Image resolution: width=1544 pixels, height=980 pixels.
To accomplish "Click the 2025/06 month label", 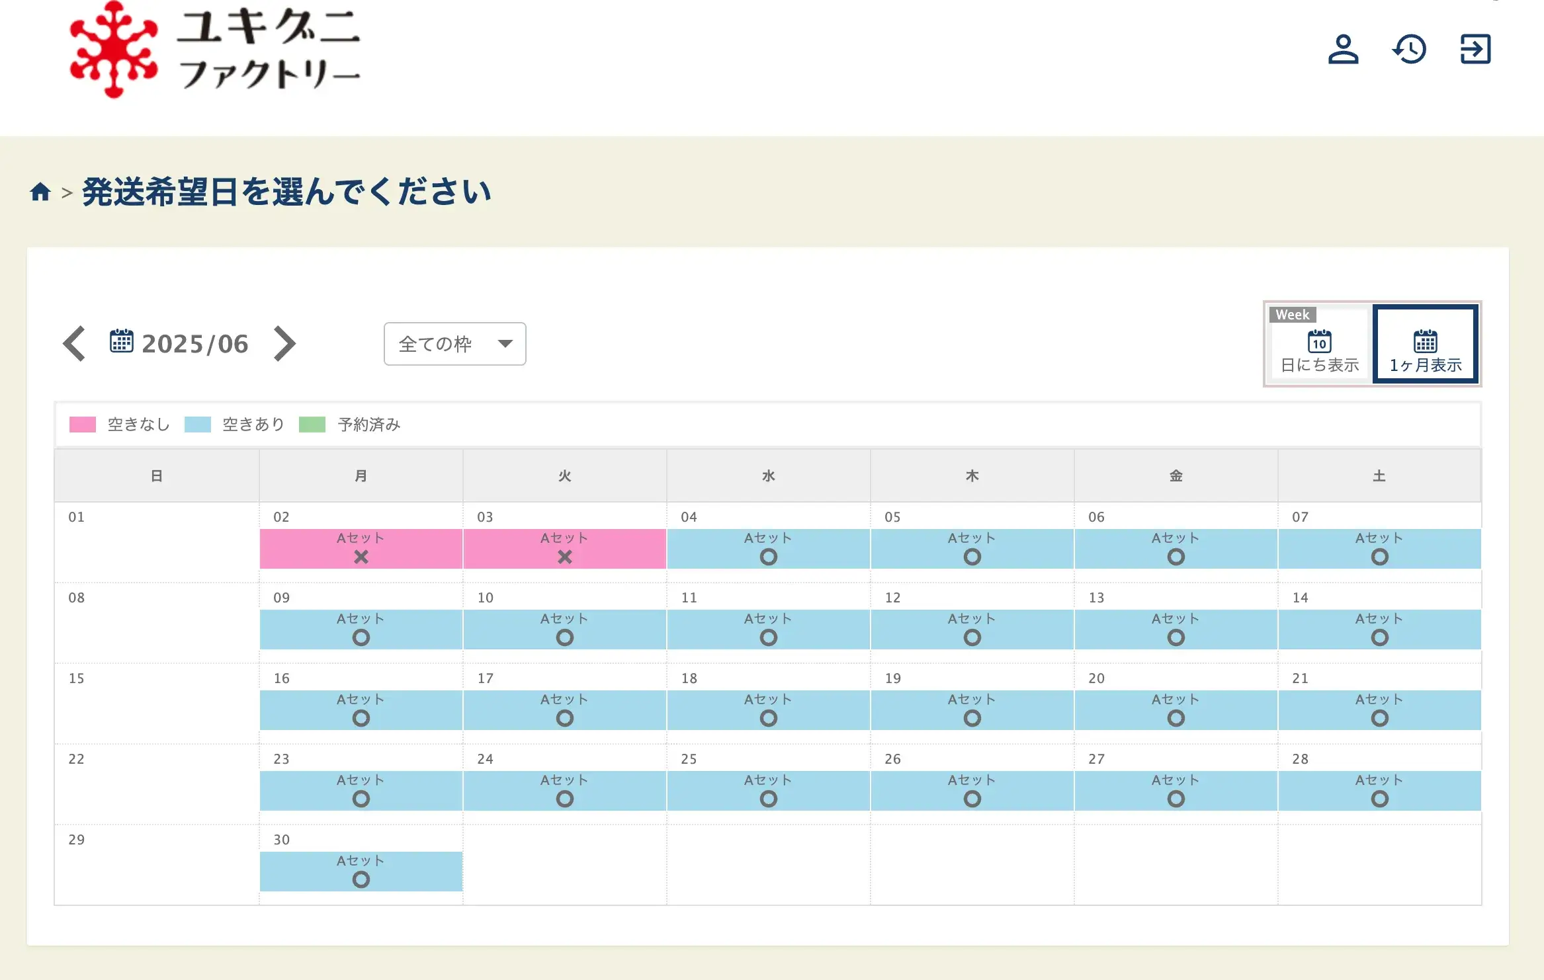I will tap(194, 344).
